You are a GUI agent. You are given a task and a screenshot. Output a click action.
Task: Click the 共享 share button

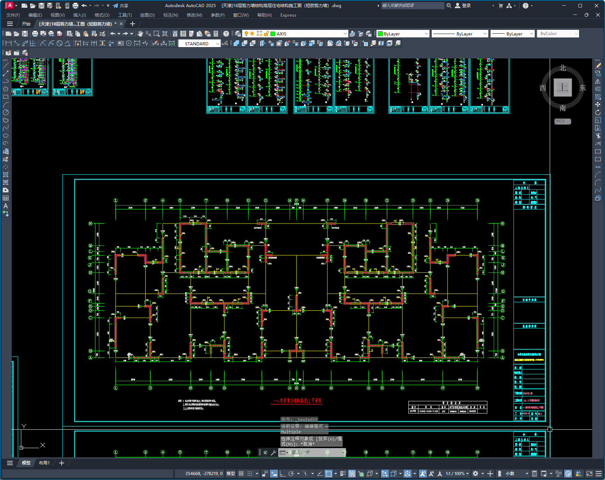coord(121,6)
